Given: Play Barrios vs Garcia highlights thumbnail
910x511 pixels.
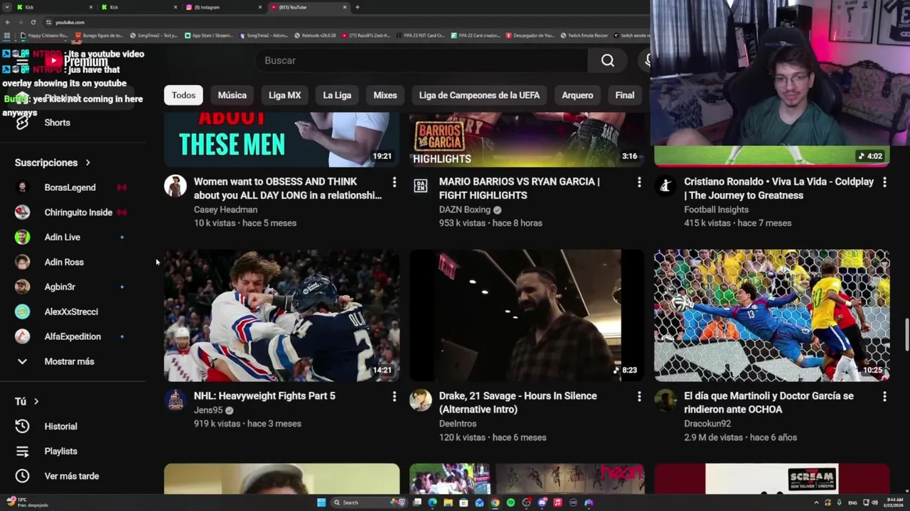Looking at the screenshot, I should click(527, 140).
